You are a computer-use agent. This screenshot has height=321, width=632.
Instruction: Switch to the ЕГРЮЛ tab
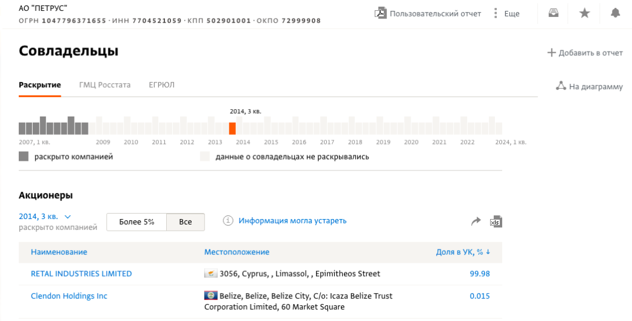161,85
